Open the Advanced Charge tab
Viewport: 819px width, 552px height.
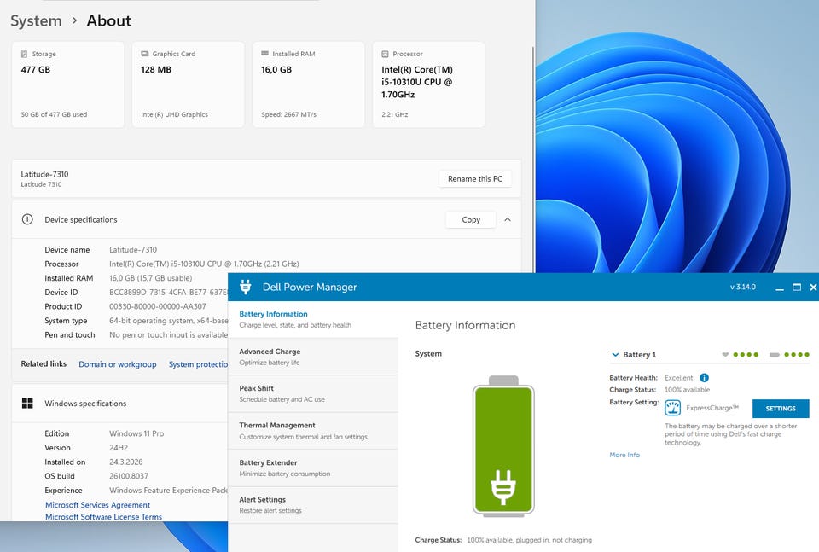point(313,357)
